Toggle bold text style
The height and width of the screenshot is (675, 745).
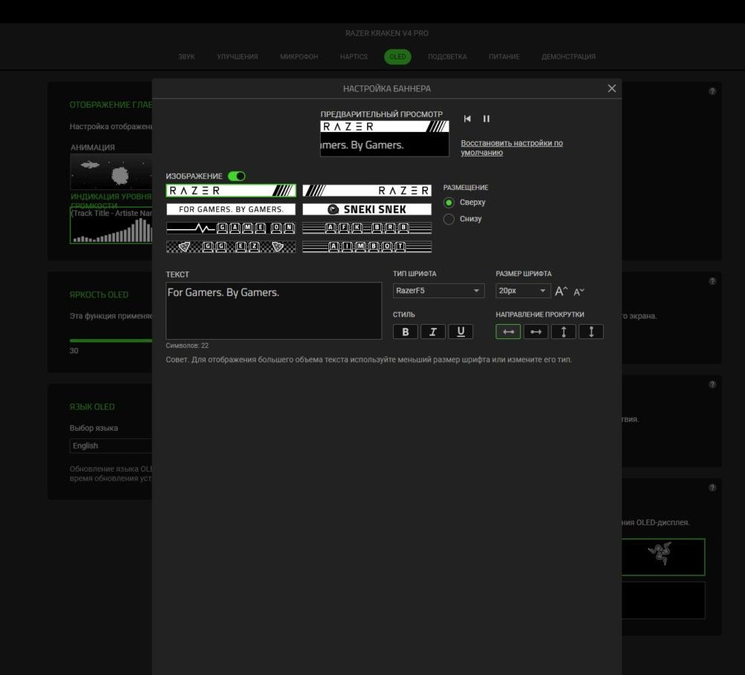point(406,332)
